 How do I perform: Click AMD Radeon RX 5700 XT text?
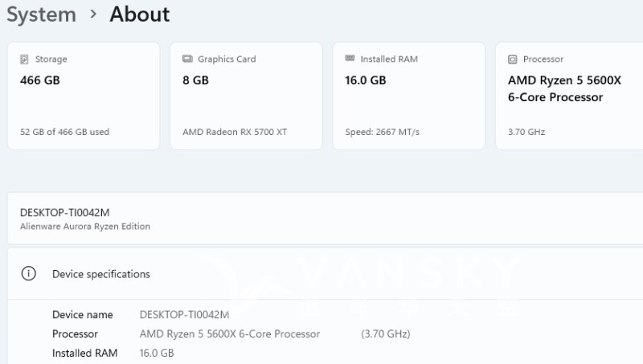pos(235,132)
